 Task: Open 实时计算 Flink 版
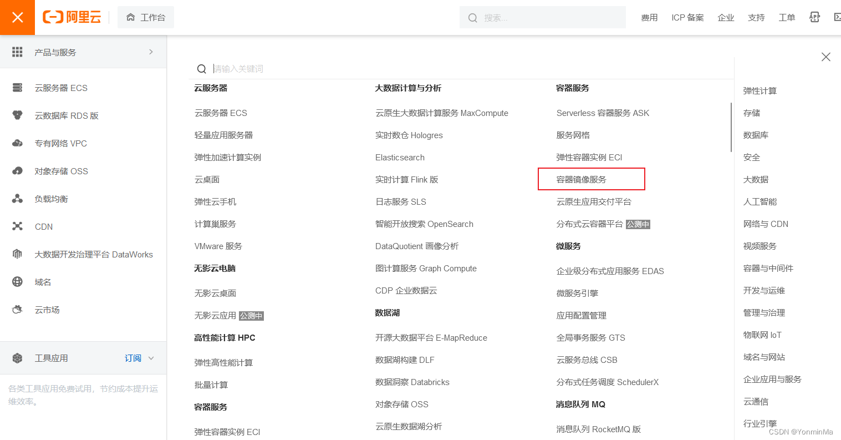406,179
